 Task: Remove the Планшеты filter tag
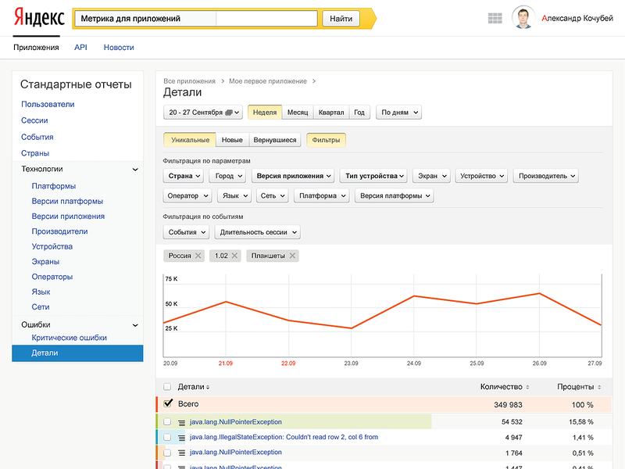tap(292, 256)
